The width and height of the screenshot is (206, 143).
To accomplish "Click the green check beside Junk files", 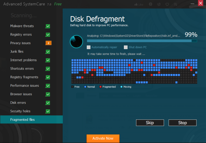I will click(x=48, y=52).
